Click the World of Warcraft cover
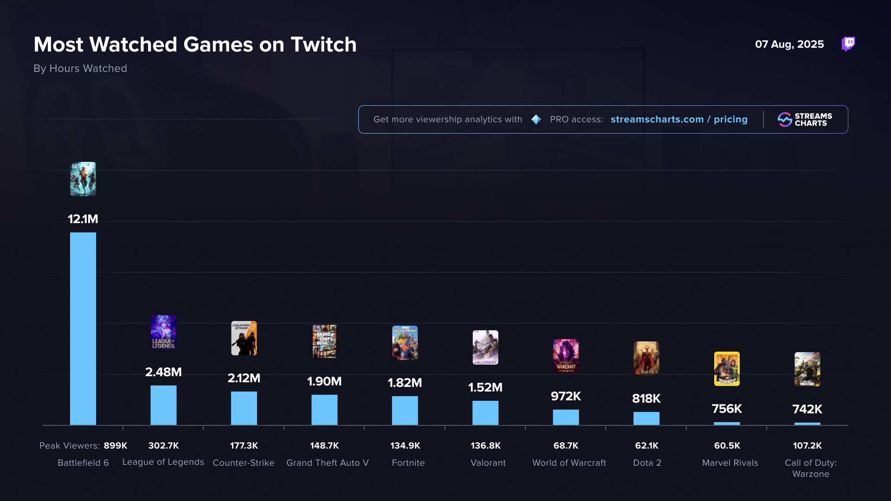This screenshot has width=891, height=501. coord(566,356)
